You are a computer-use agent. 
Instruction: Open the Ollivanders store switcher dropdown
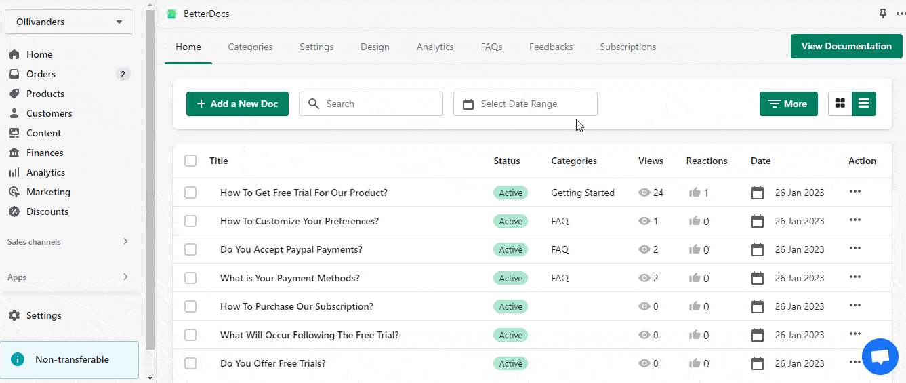pos(69,22)
